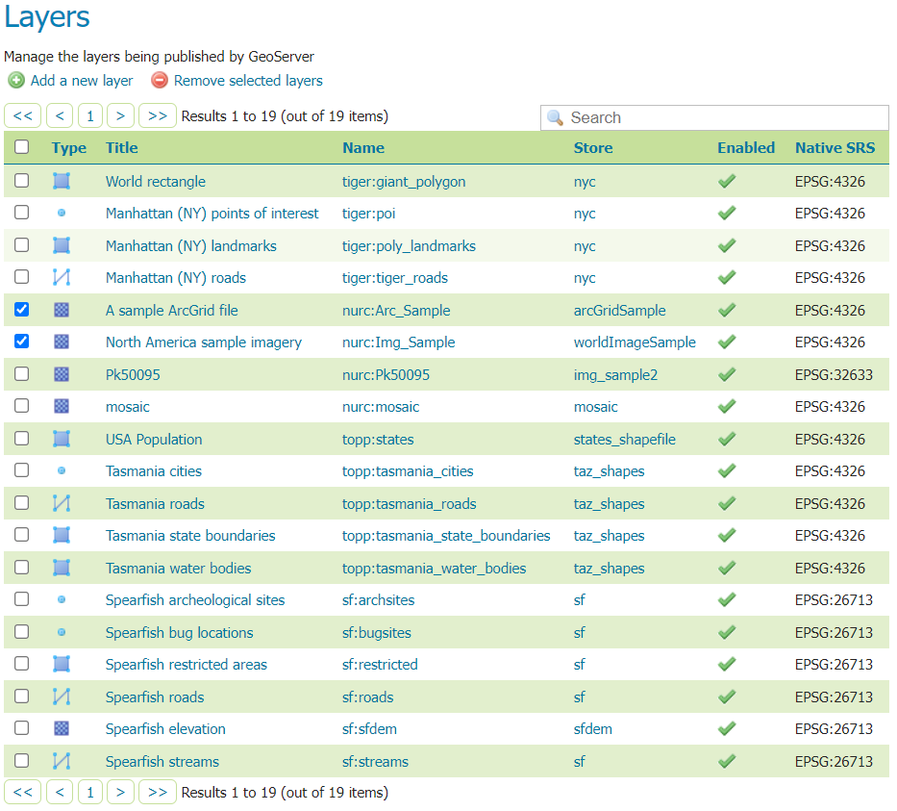
Task: Sort by the Native SRS column header
Action: point(835,148)
